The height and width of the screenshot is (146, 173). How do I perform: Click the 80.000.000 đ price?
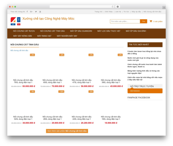coord(29,86)
